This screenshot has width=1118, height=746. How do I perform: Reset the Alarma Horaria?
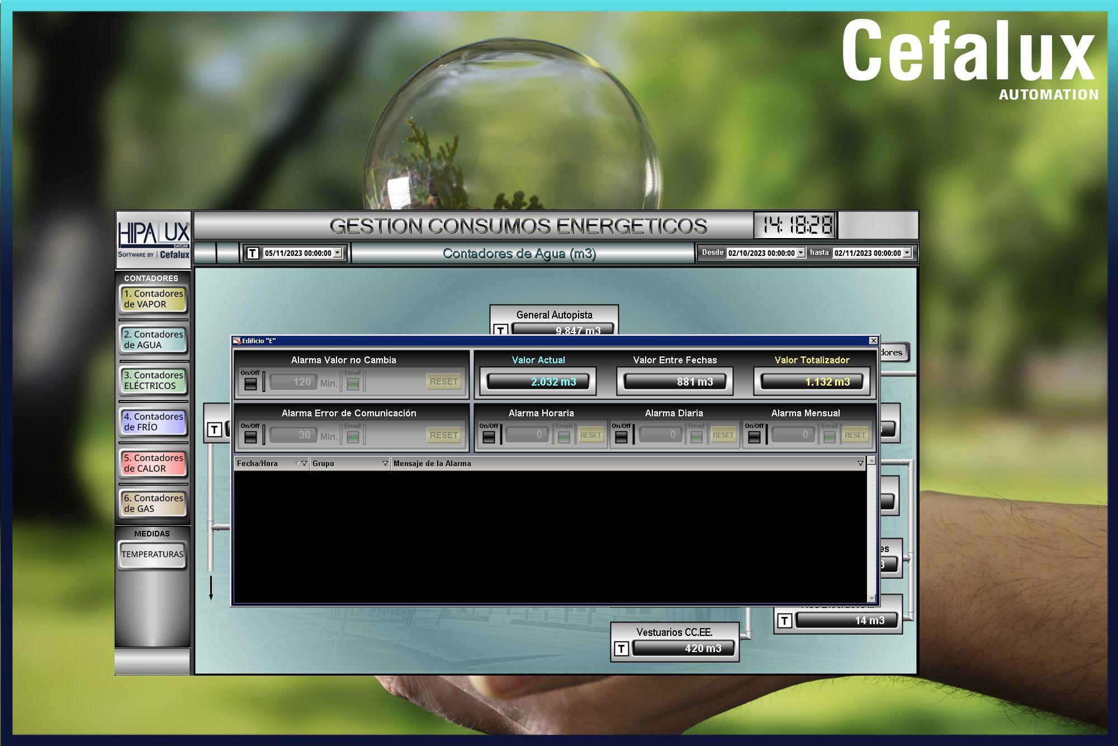coord(591,435)
